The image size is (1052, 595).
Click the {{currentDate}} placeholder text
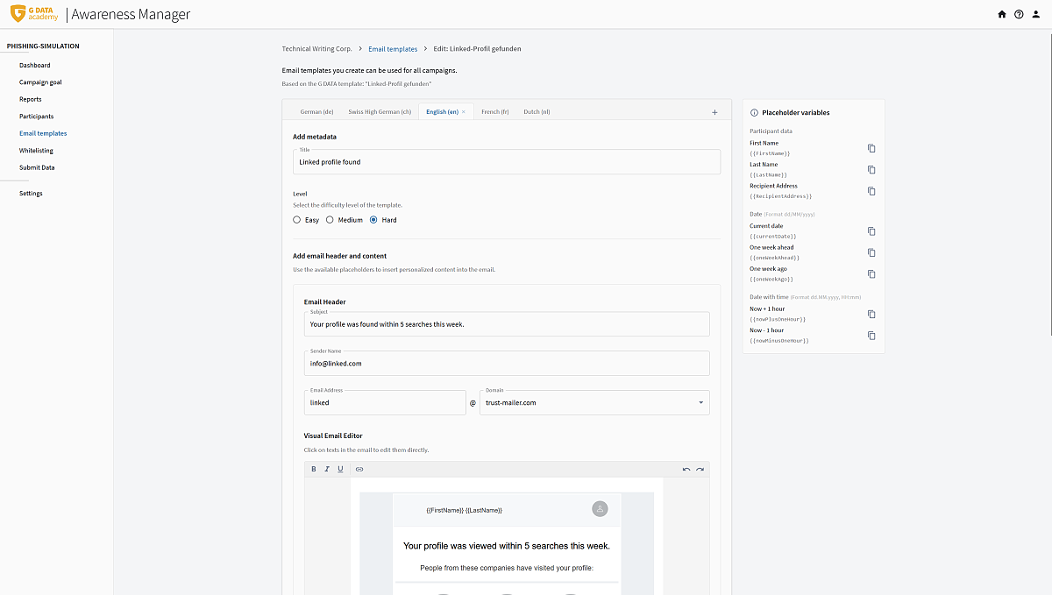point(773,237)
